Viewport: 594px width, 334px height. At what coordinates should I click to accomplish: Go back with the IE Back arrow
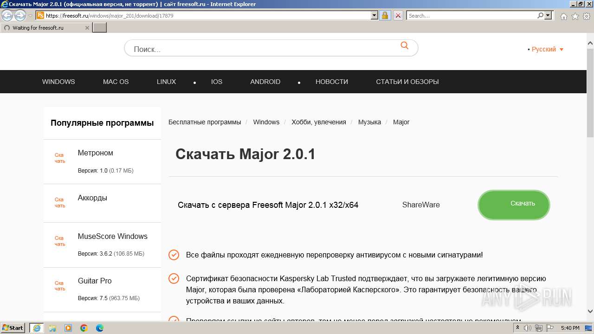pyautogui.click(x=7, y=16)
